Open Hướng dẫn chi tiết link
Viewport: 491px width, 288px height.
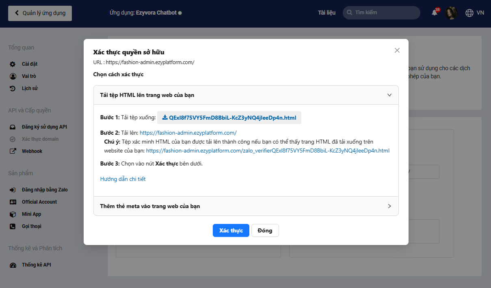(x=123, y=179)
